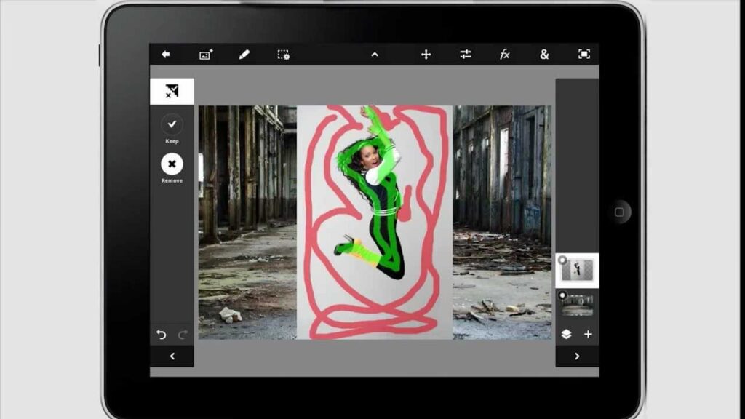Image resolution: width=745 pixels, height=419 pixels.
Task: Select the Scribble Selection tool icon
Action: 172,91
